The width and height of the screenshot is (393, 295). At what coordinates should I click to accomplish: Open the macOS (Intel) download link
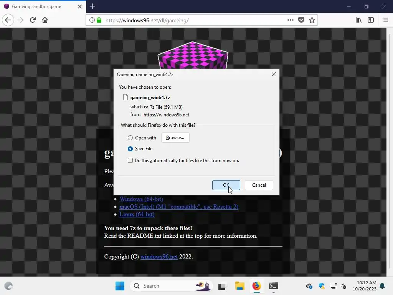pos(179,207)
